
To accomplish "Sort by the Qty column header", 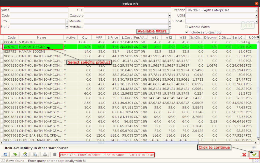I will coord(85,38).
